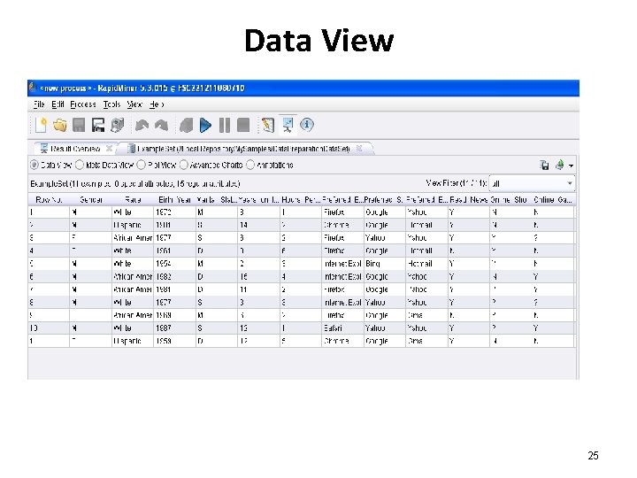Sort by the Online Gaming column header
Viewport: 637px width, 478px height.
(x=553, y=199)
